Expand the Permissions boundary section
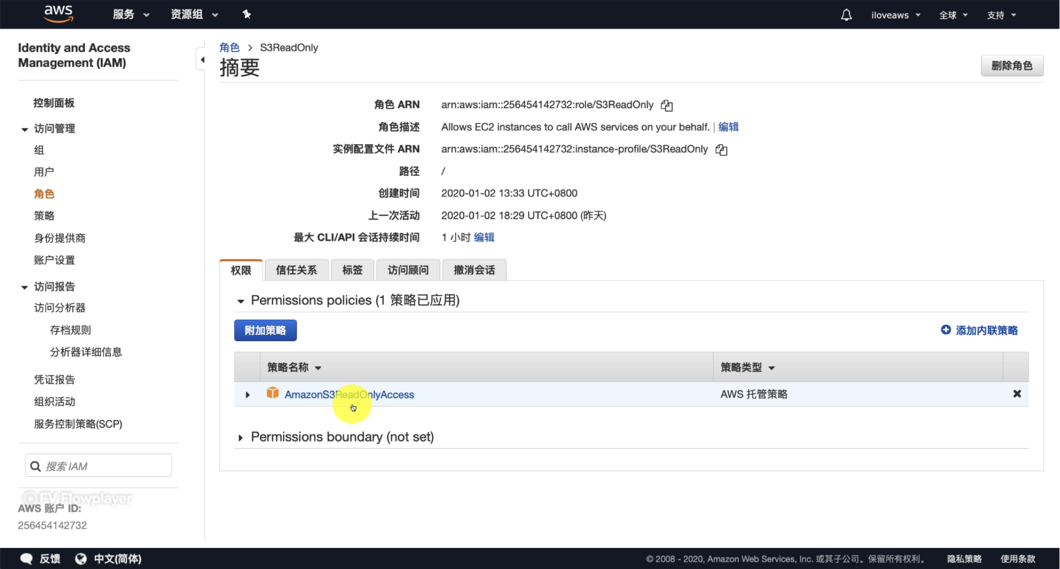The height and width of the screenshot is (569, 1060). [x=240, y=438]
